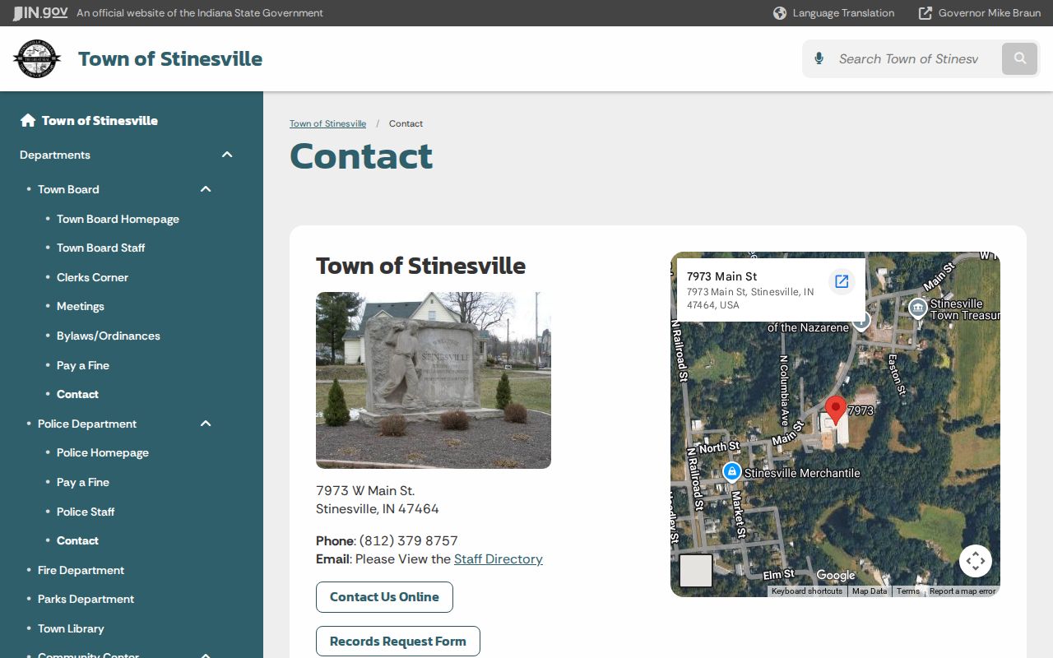Viewport: 1053px width, 658px height.
Task: Collapse the Departments section
Action: pos(227,155)
